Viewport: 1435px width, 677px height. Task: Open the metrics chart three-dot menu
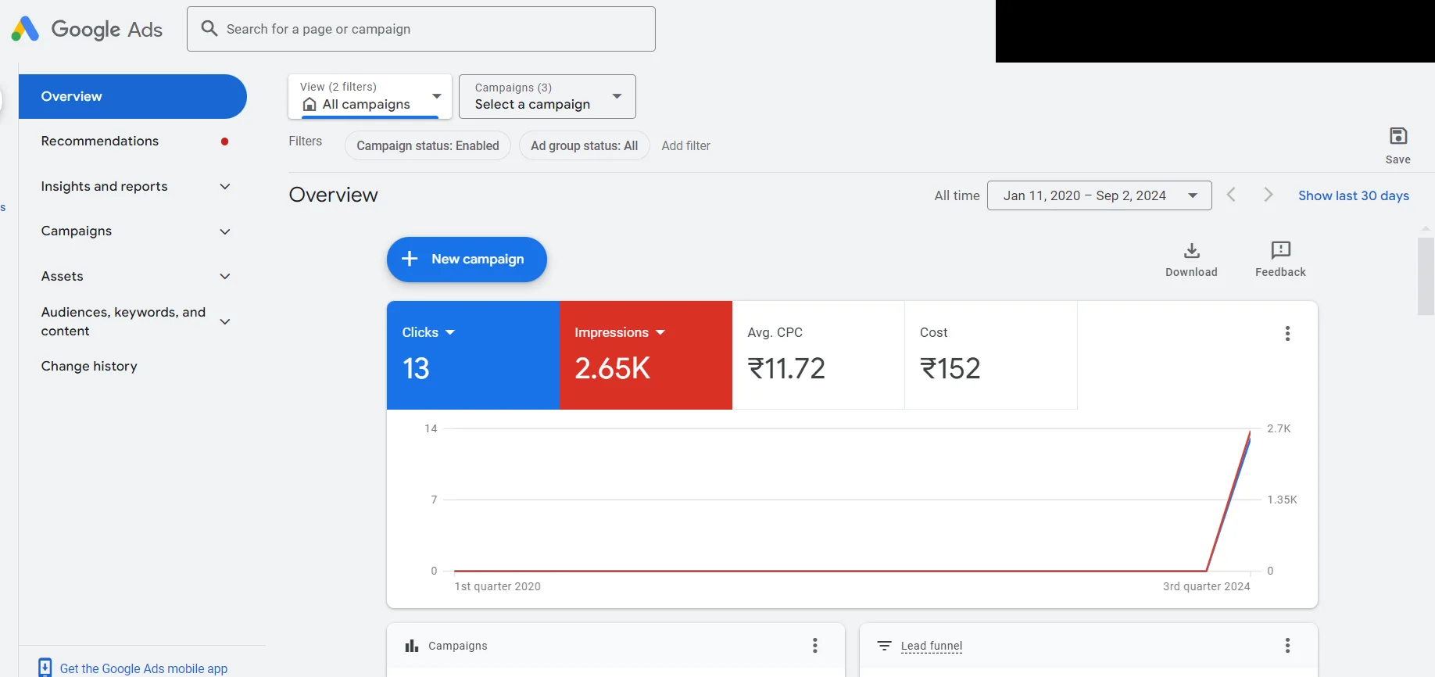(1287, 334)
